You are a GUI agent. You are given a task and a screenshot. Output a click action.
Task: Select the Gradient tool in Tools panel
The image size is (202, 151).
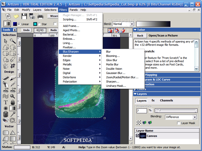[13, 108]
